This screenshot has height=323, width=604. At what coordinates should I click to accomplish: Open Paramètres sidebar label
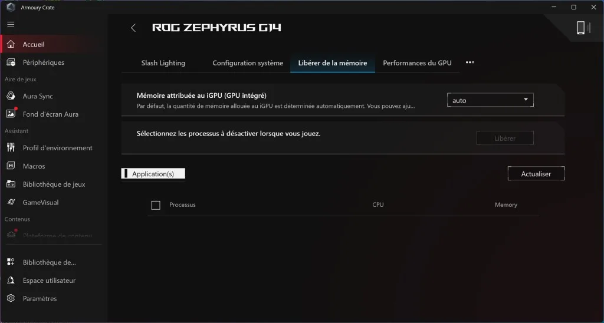pyautogui.click(x=40, y=298)
